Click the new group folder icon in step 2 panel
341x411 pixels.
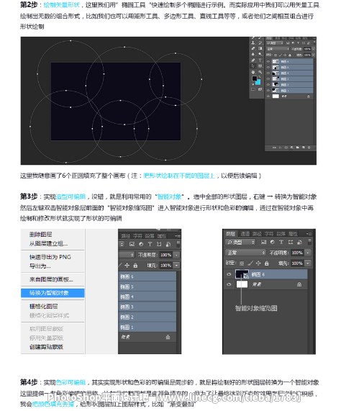point(298,148)
